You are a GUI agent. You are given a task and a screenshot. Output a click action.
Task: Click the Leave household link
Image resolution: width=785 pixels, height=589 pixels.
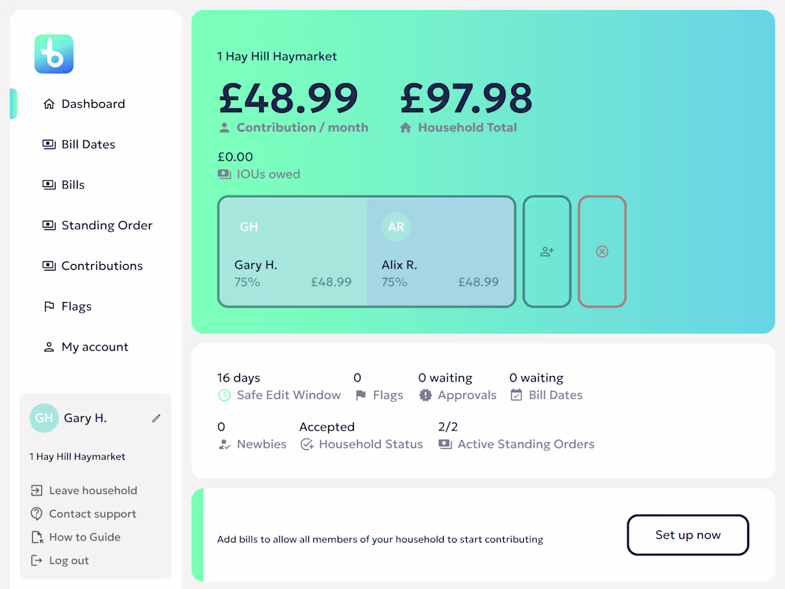[x=93, y=490]
